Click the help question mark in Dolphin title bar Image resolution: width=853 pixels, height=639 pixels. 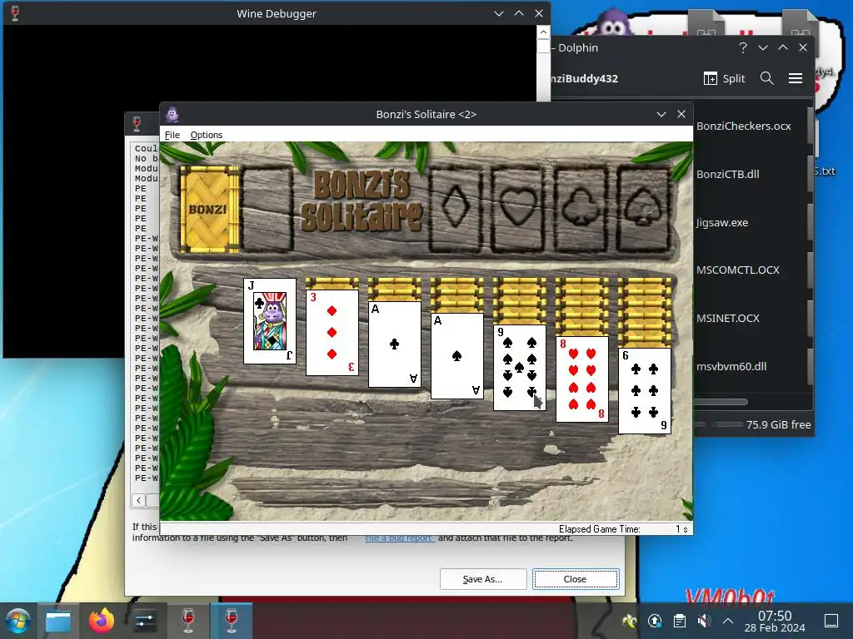coord(742,47)
